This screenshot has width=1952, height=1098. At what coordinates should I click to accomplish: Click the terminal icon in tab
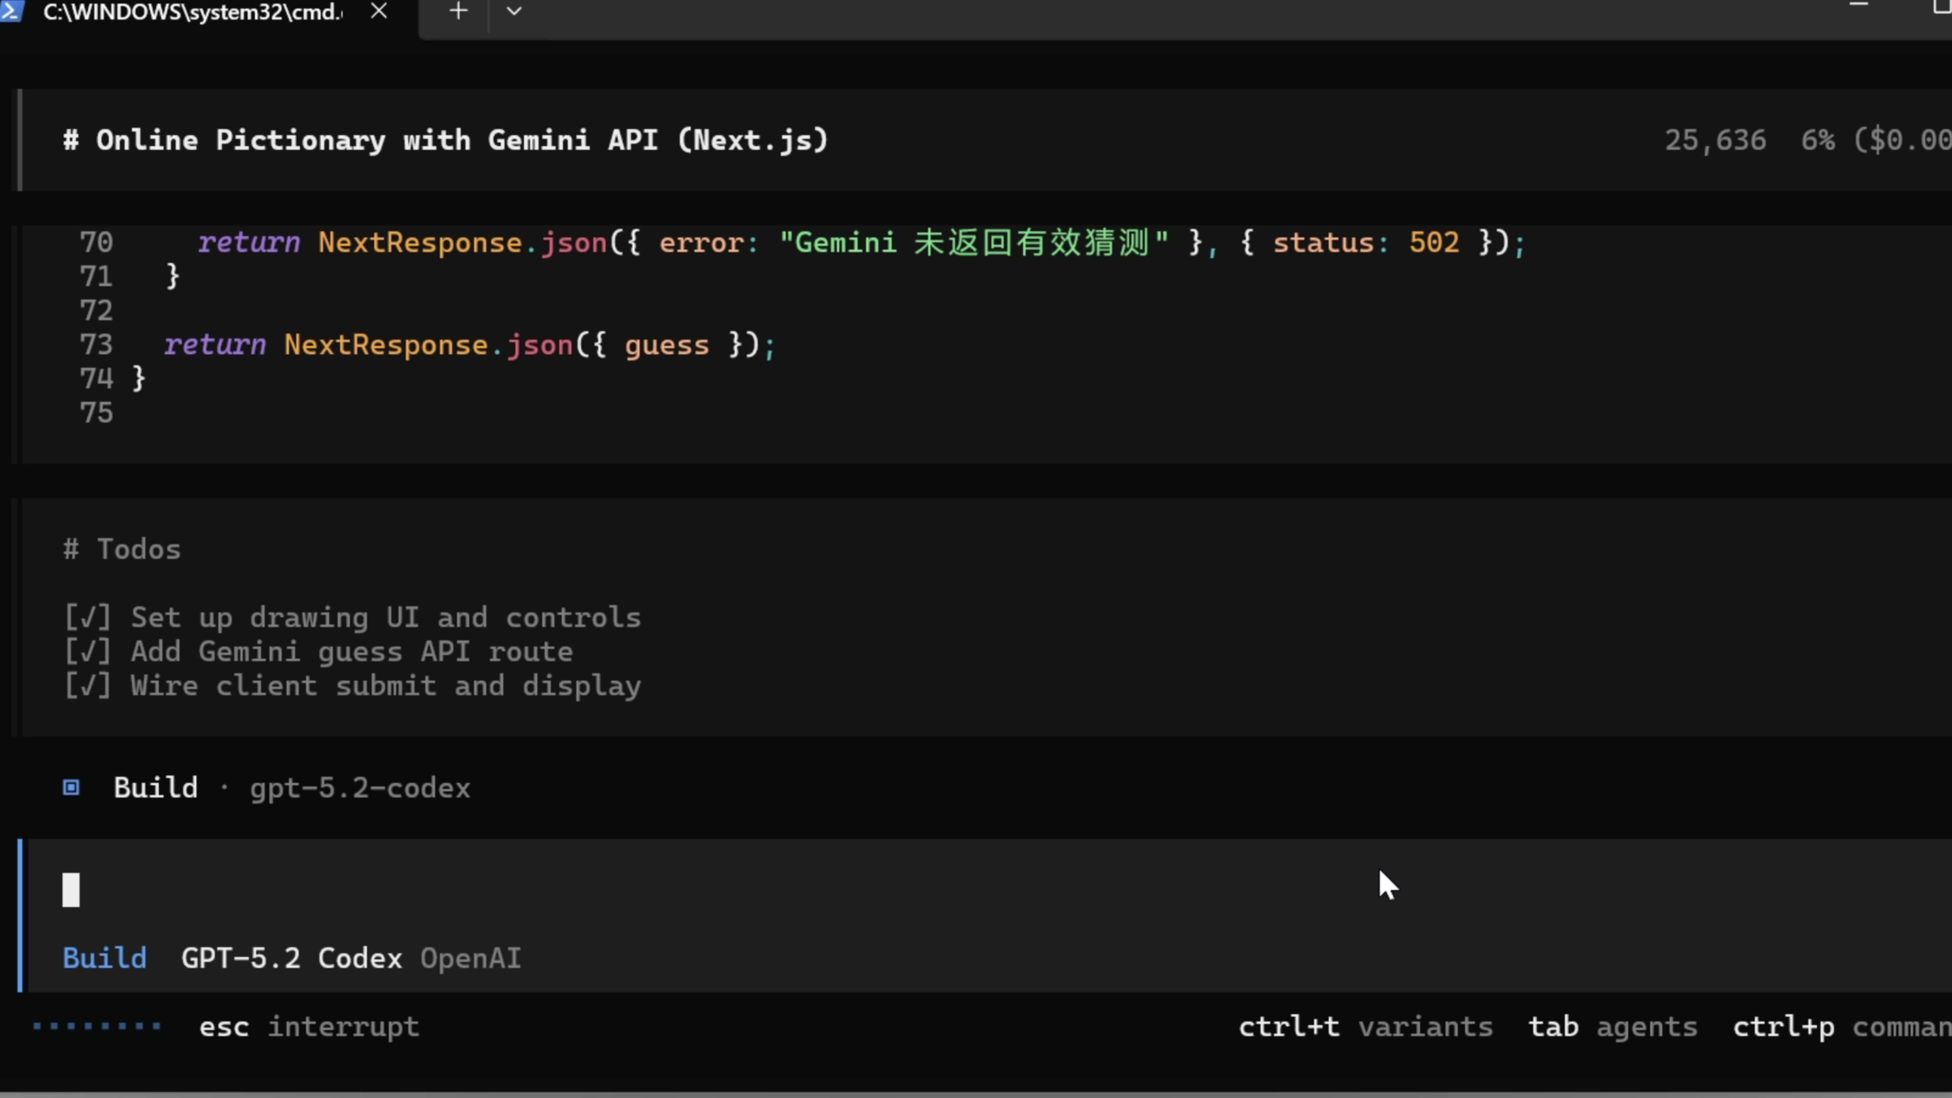pos(12,11)
